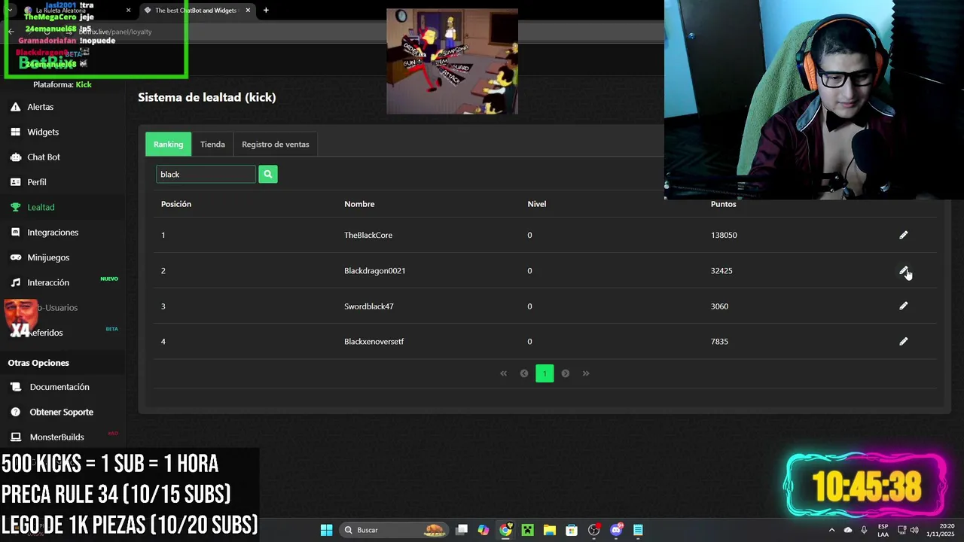Open Documentación book icon in sidebar
964x542 pixels.
pyautogui.click(x=15, y=387)
